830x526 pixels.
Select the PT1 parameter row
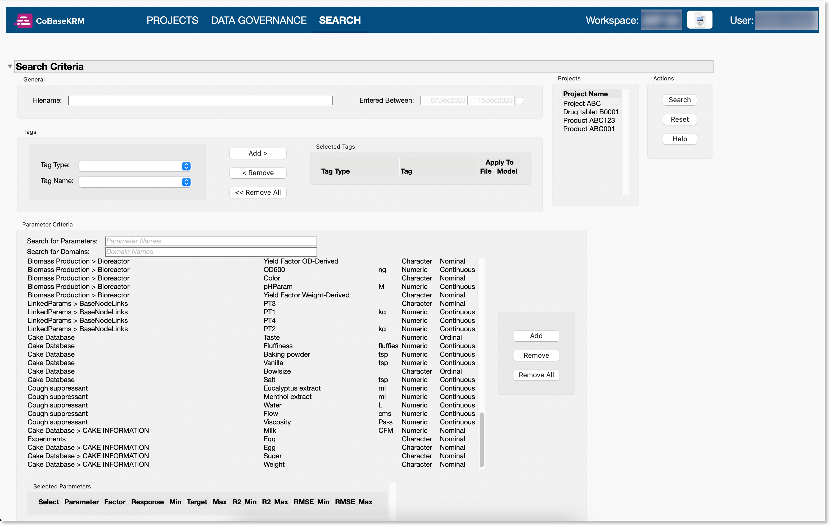click(251, 312)
